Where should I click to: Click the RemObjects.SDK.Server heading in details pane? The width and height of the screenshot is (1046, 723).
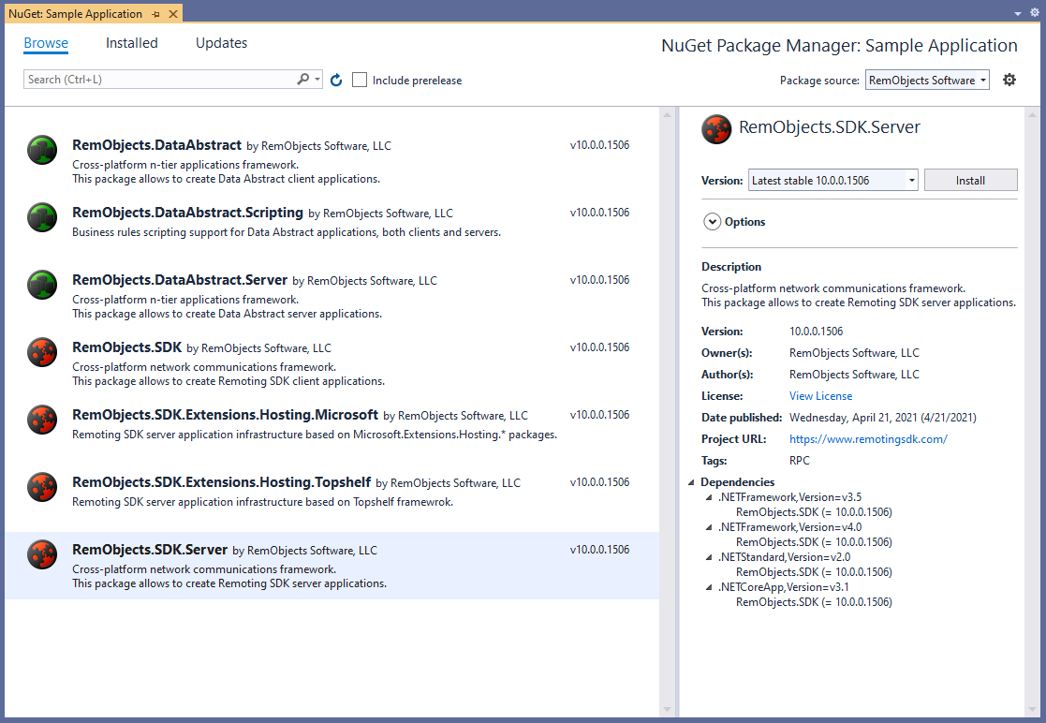tap(829, 127)
